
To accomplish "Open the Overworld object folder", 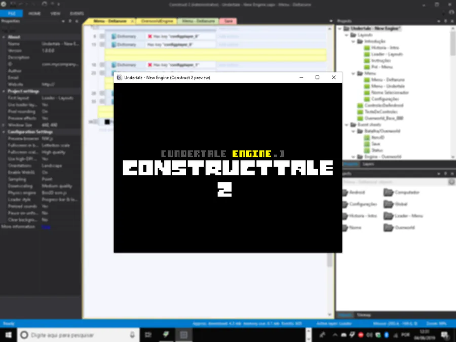I will [399, 227].
